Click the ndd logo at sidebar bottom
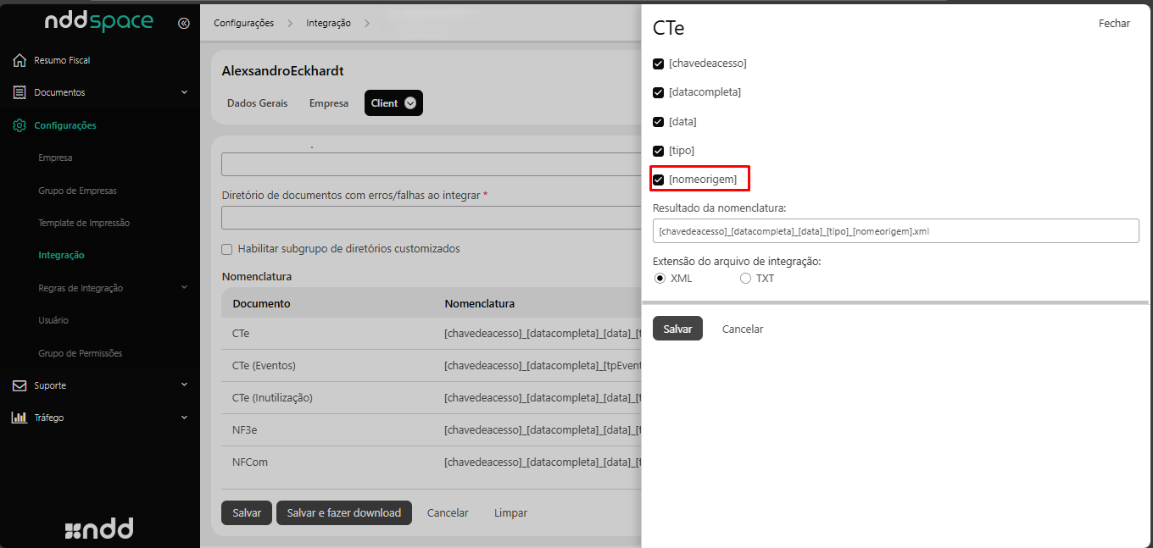 point(99,529)
